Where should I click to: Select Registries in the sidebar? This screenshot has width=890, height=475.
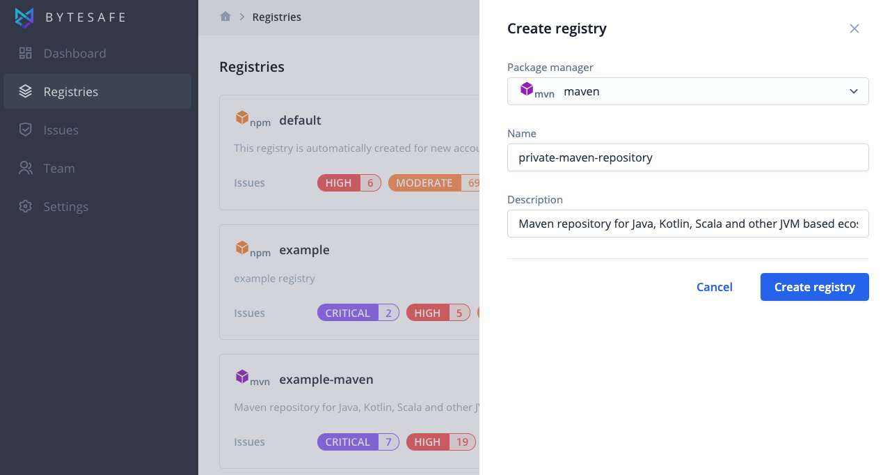point(97,91)
